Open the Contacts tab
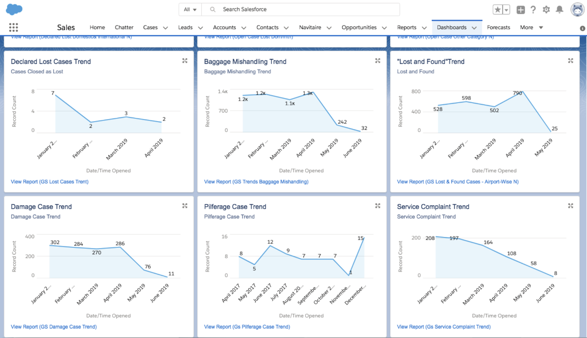The width and height of the screenshot is (587, 338). tap(267, 27)
